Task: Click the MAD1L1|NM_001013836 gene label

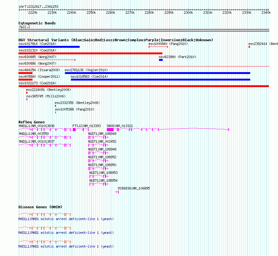Action: [x=37, y=126]
